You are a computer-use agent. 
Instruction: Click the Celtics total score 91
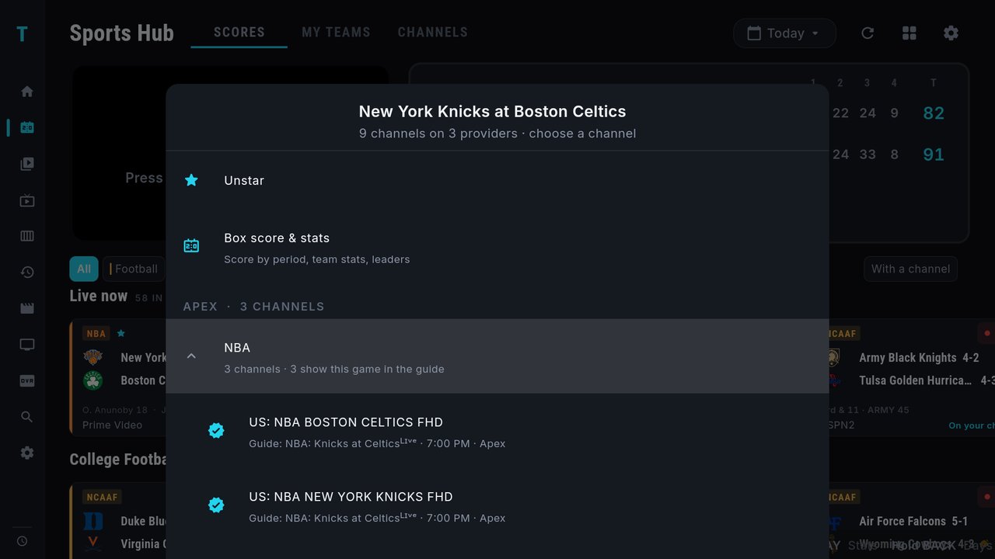click(934, 155)
